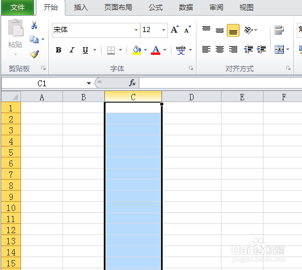This screenshot has width=302, height=270.
Task: Select column D header
Action: [191, 97]
